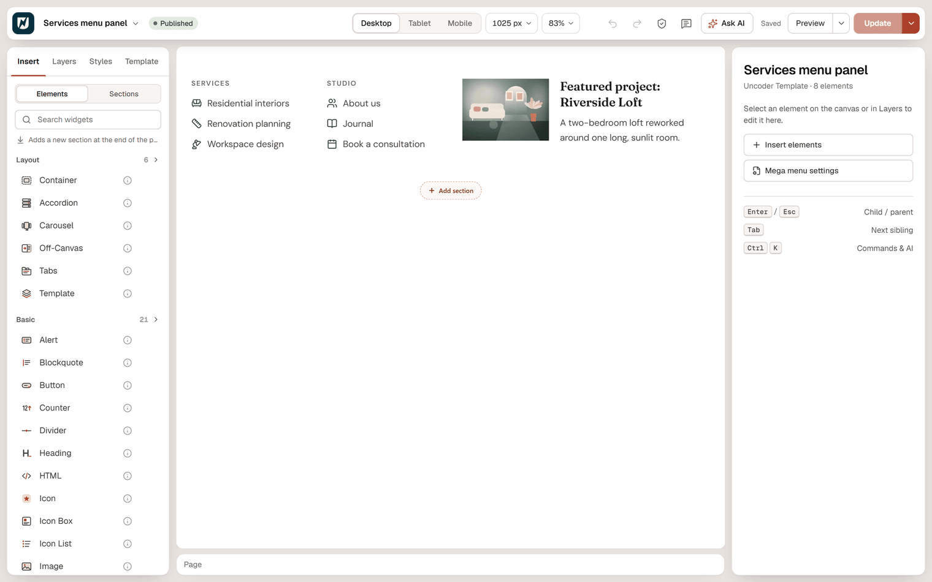The width and height of the screenshot is (932, 582).
Task: Open the Template tab
Action: click(x=142, y=61)
